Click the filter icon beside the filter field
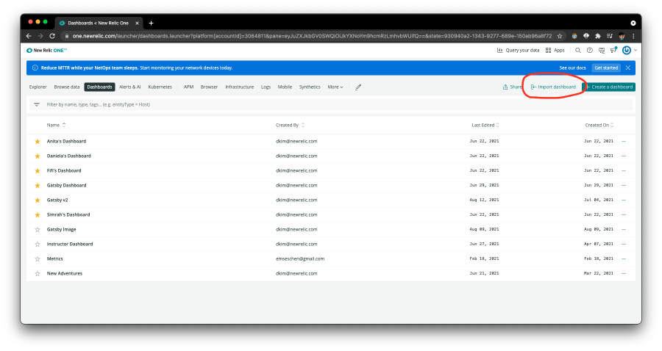The image size is (662, 351). [37, 105]
